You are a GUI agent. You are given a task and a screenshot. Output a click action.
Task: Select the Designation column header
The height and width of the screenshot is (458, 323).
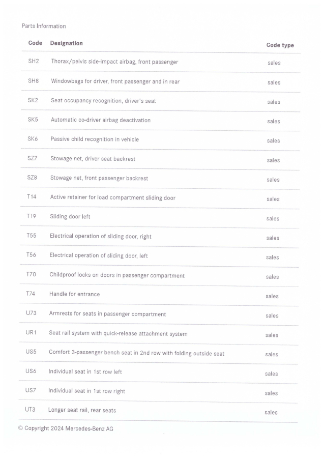point(66,43)
